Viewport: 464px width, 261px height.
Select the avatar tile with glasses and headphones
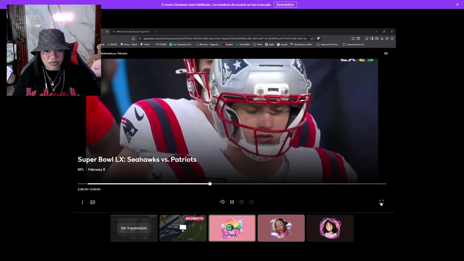coord(281,228)
